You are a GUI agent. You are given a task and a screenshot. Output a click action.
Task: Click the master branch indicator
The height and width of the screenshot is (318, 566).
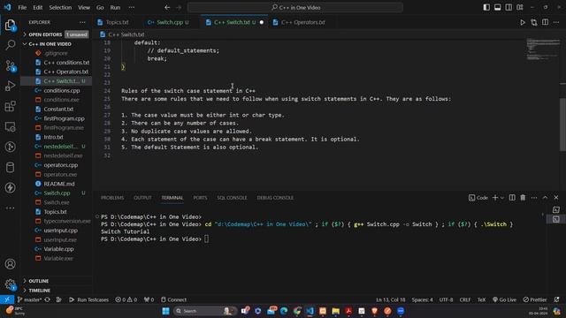tap(29, 299)
